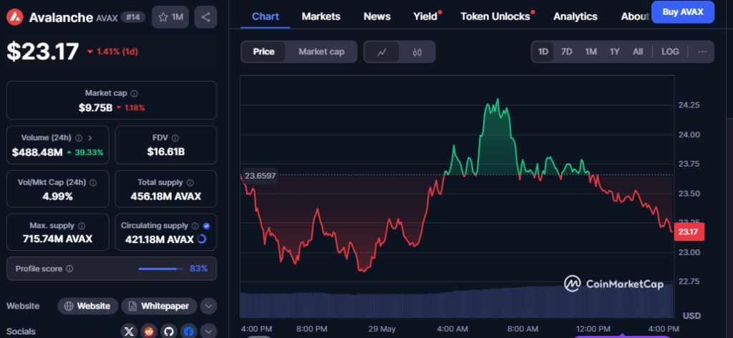Click the 83% profile score value
Viewport: 733px width, 338px height.
click(x=199, y=269)
